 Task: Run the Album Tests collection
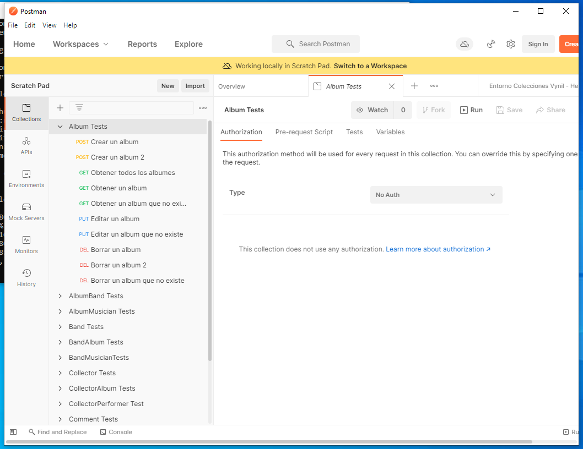coord(471,110)
